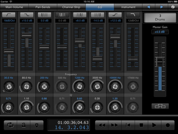Click the battery indicator in status bar
This screenshot has height=134, width=178.
(x=176, y=1)
